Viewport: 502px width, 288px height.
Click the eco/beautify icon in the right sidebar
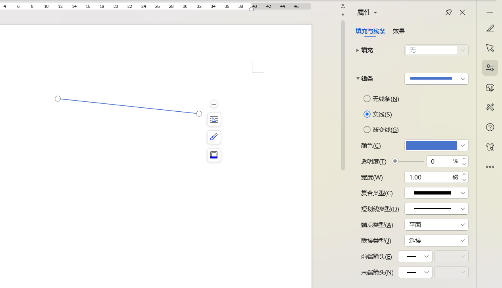click(490, 88)
